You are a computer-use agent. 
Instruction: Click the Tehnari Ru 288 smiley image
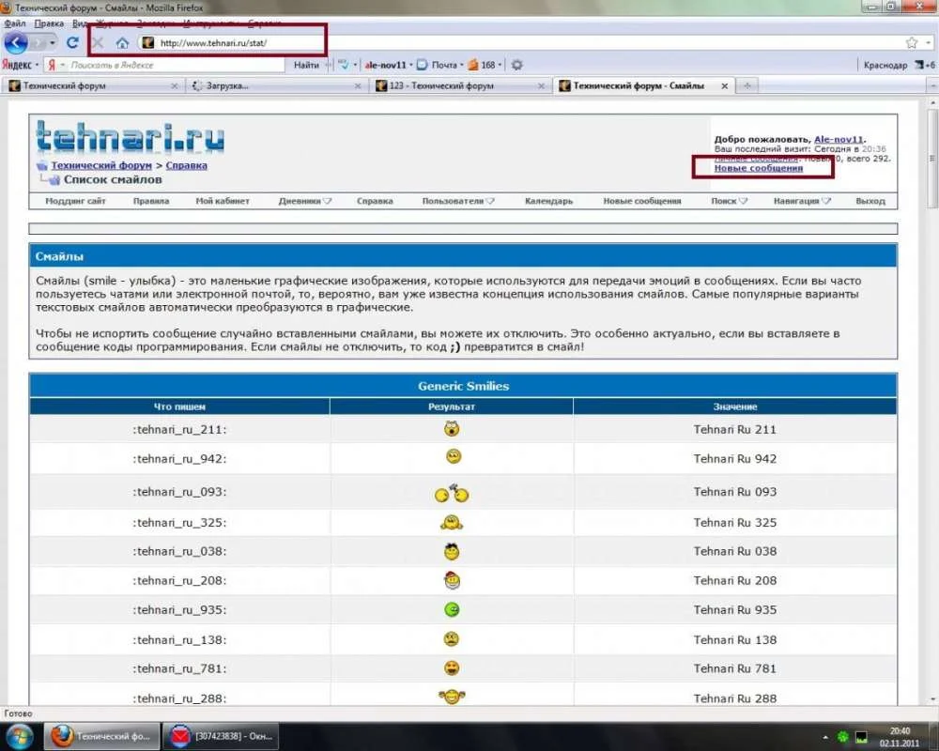tap(452, 697)
